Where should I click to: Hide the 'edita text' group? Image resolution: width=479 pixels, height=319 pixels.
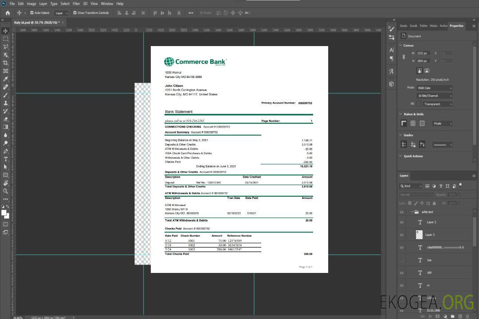coord(402,212)
